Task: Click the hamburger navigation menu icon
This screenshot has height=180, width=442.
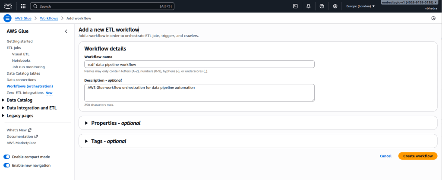Action: (7, 18)
